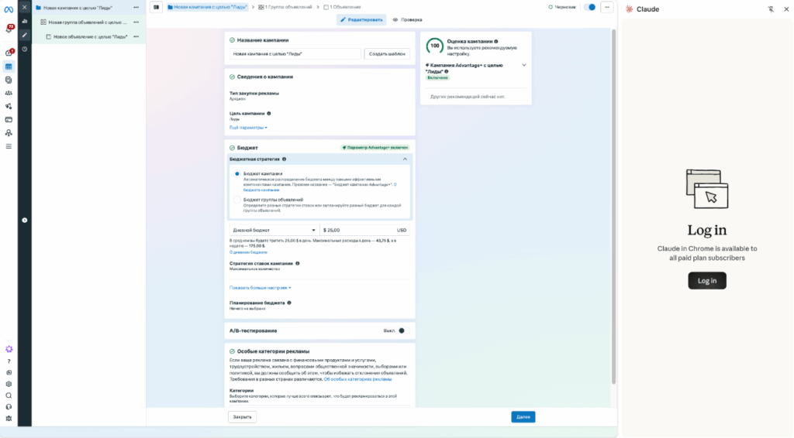Expand the dark sidebar with round arrow button
This screenshot has height=438, width=794.
click(24, 221)
